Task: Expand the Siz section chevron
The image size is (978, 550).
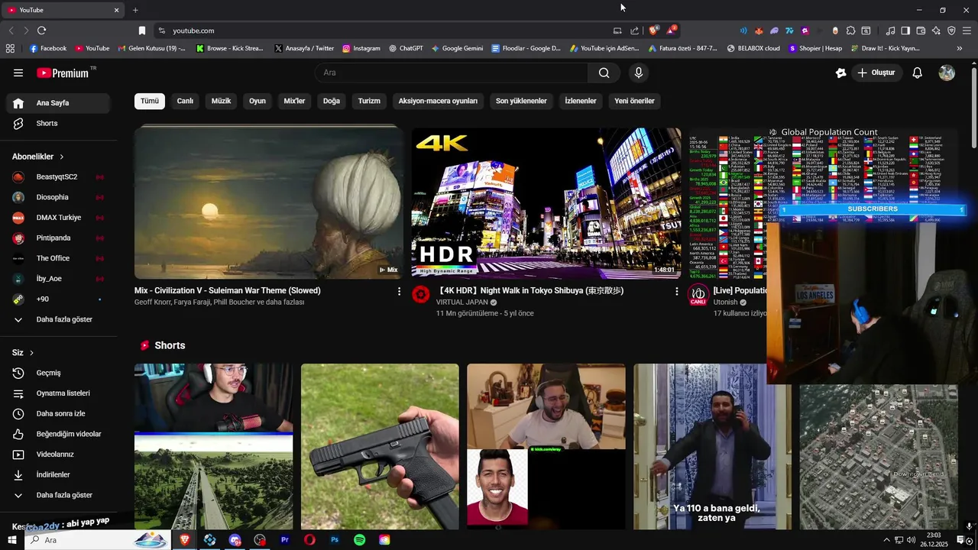Action: 31,353
